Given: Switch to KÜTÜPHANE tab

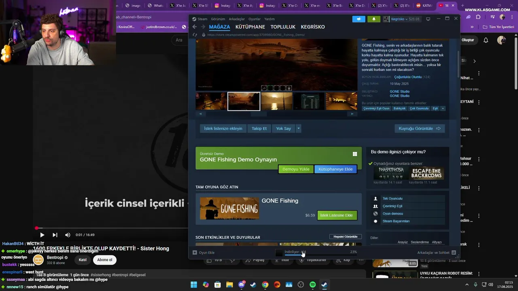Looking at the screenshot, I should (x=250, y=27).
